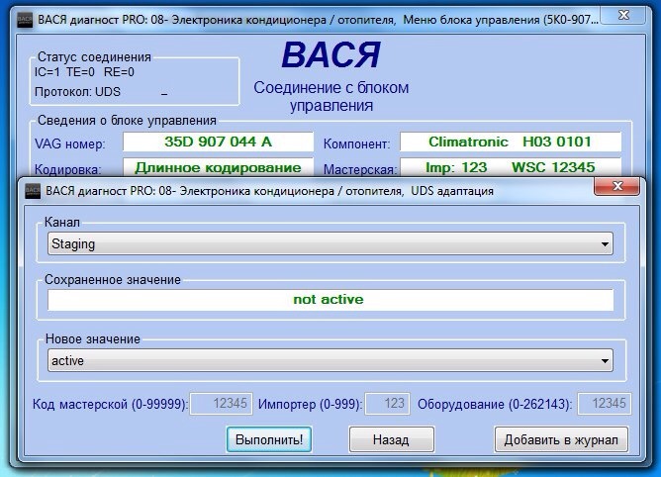Click the Кодировка field Длинное кодирование
The height and width of the screenshot is (477, 661).
[218, 167]
